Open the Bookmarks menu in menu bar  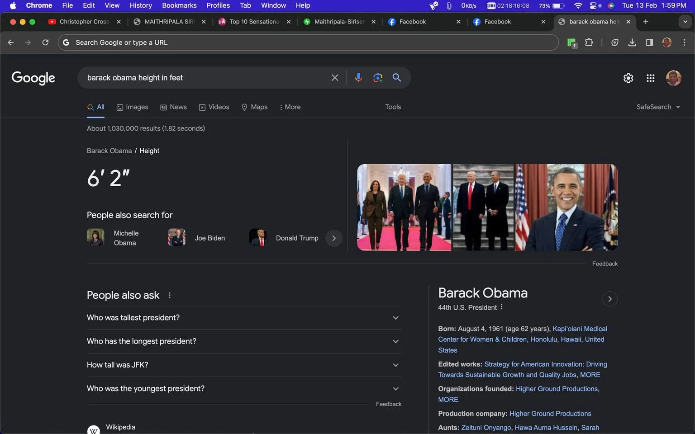click(x=179, y=5)
